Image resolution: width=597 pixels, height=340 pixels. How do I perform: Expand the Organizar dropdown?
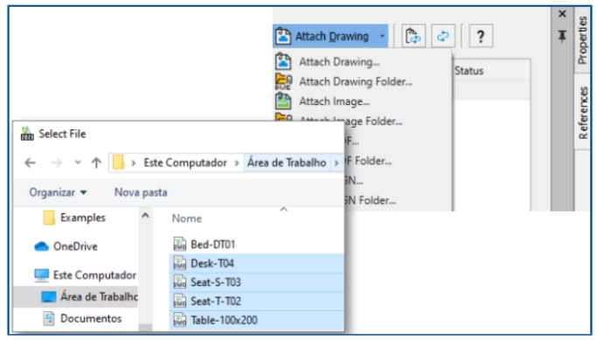58,192
